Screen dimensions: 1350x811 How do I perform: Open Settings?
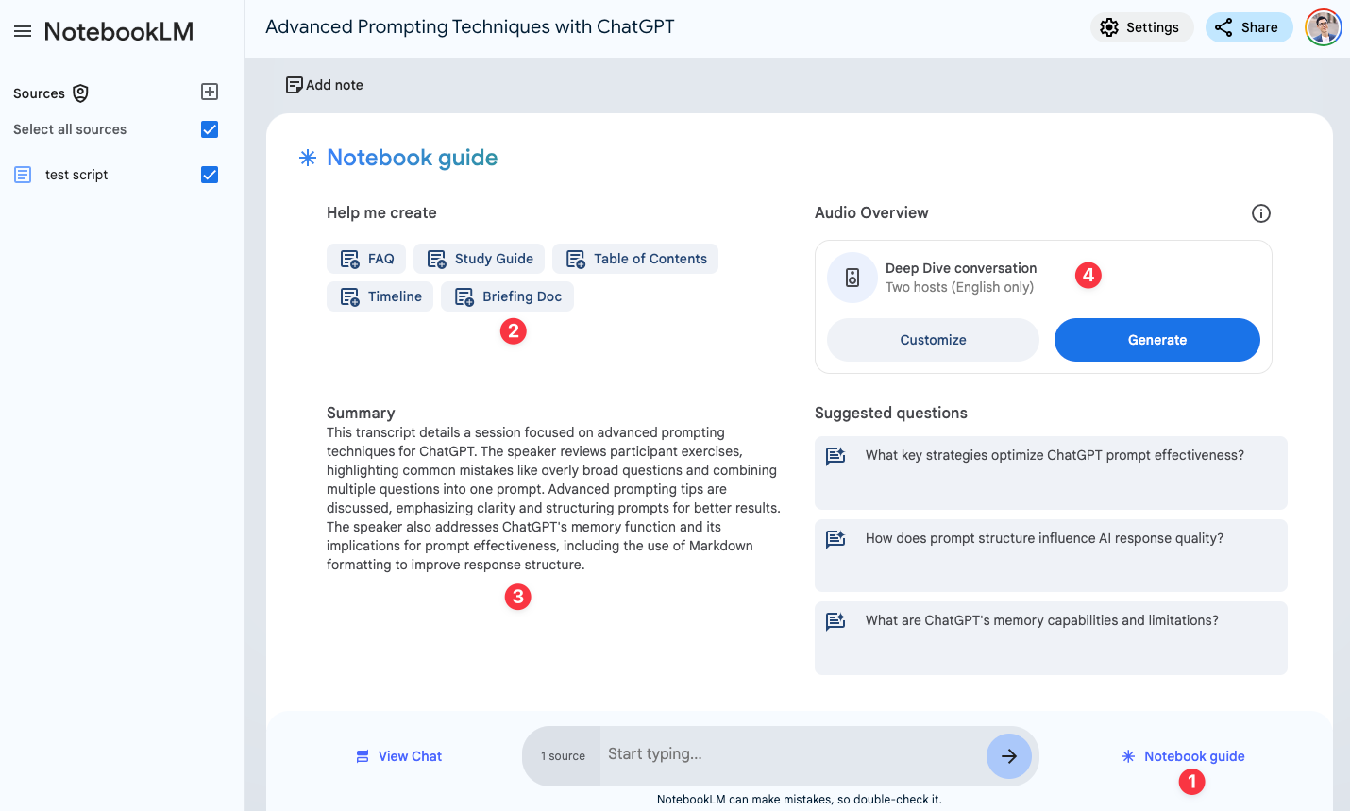pos(1141,26)
